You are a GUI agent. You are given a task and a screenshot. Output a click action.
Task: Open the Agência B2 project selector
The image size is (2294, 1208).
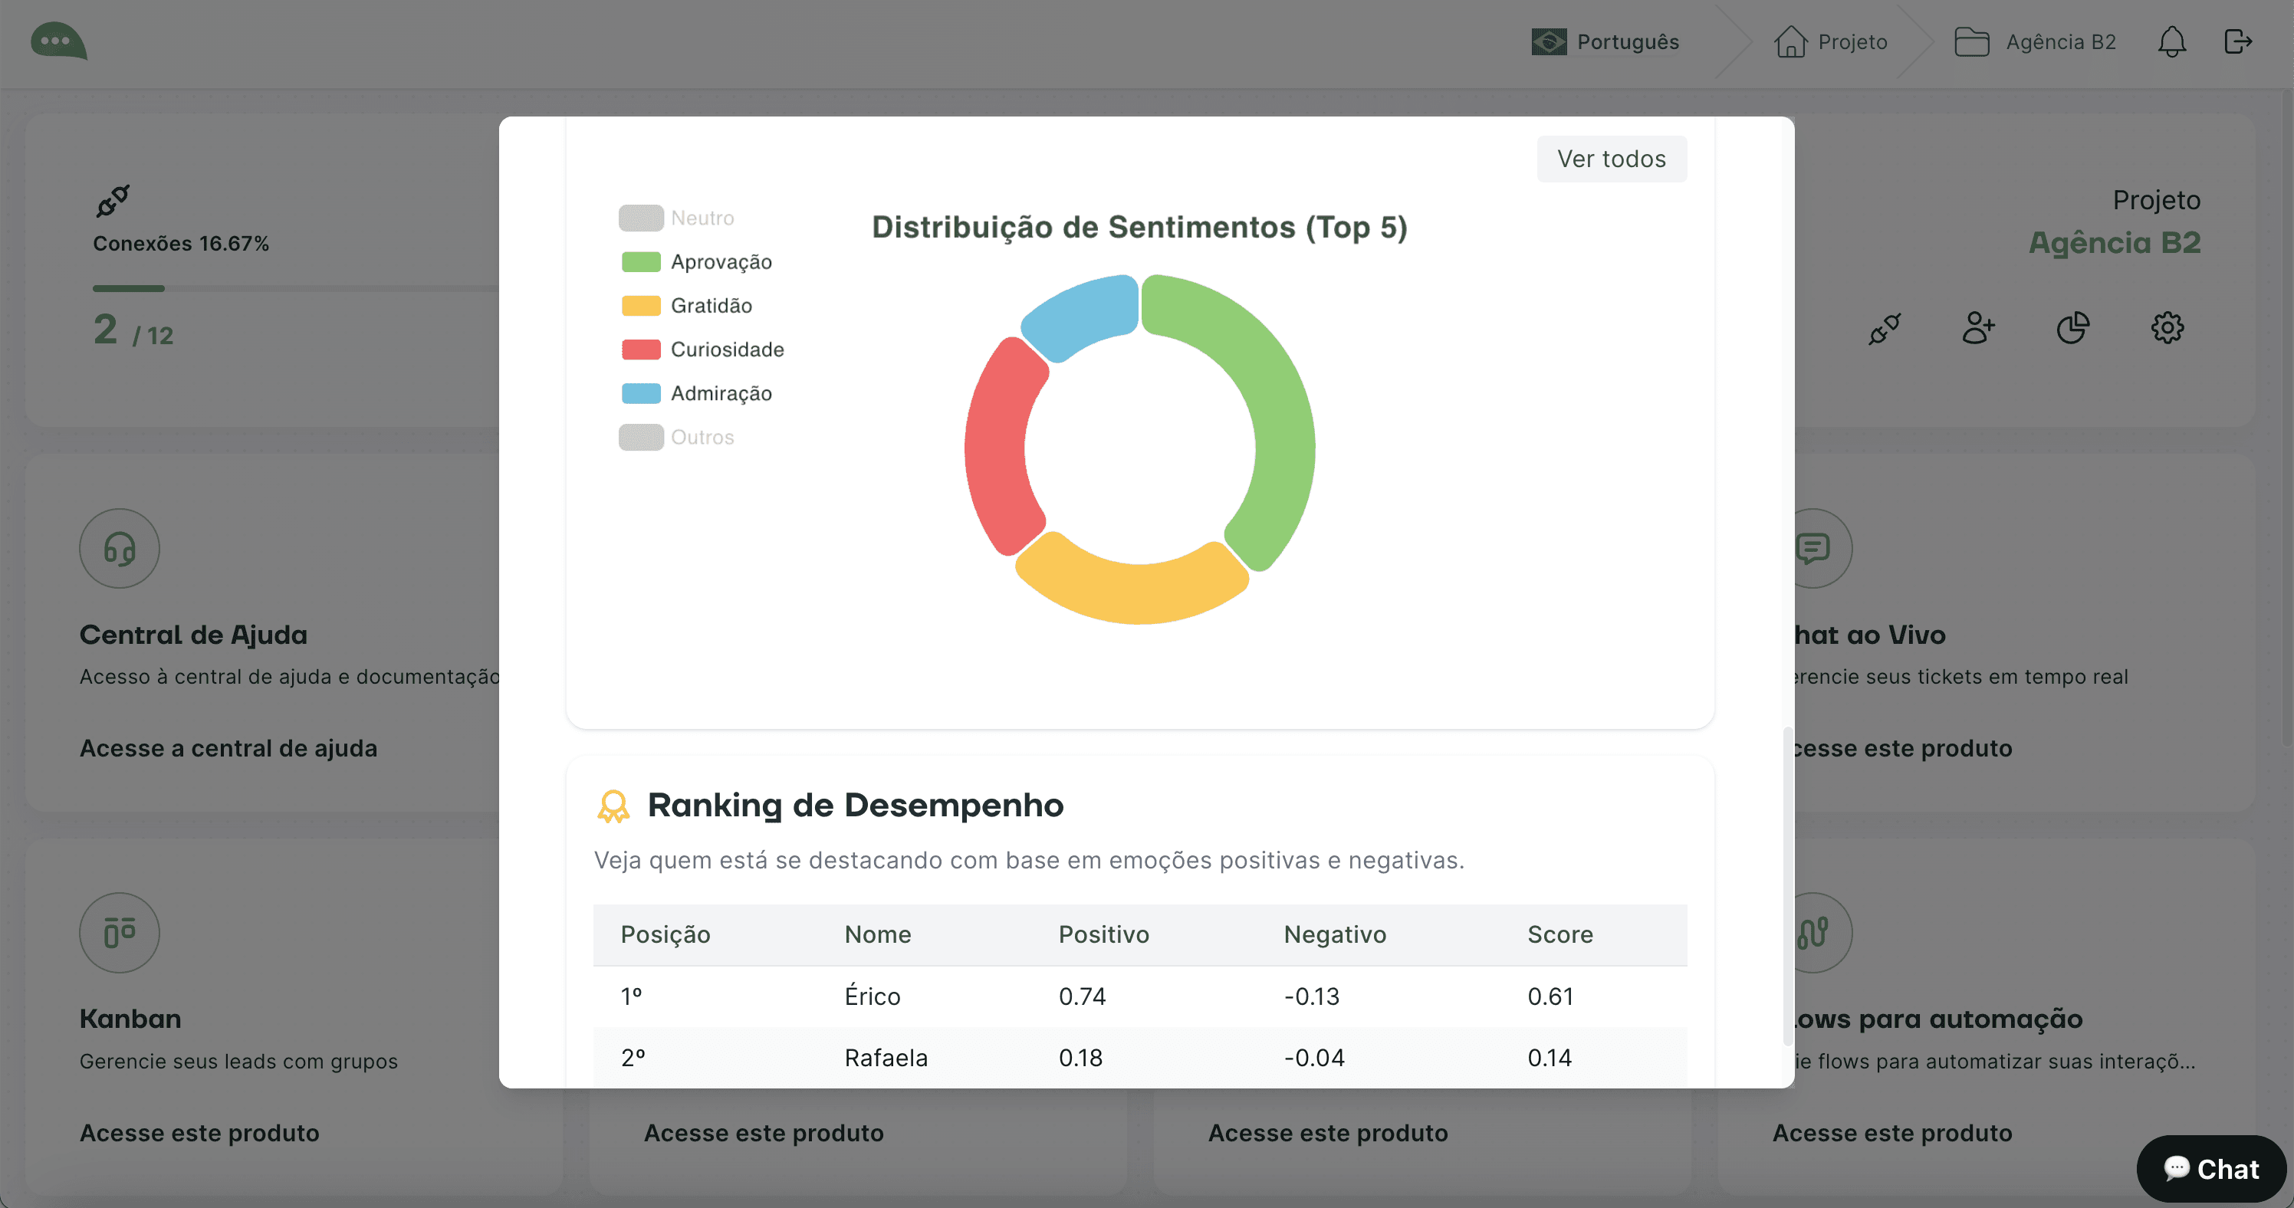[x=2034, y=42]
